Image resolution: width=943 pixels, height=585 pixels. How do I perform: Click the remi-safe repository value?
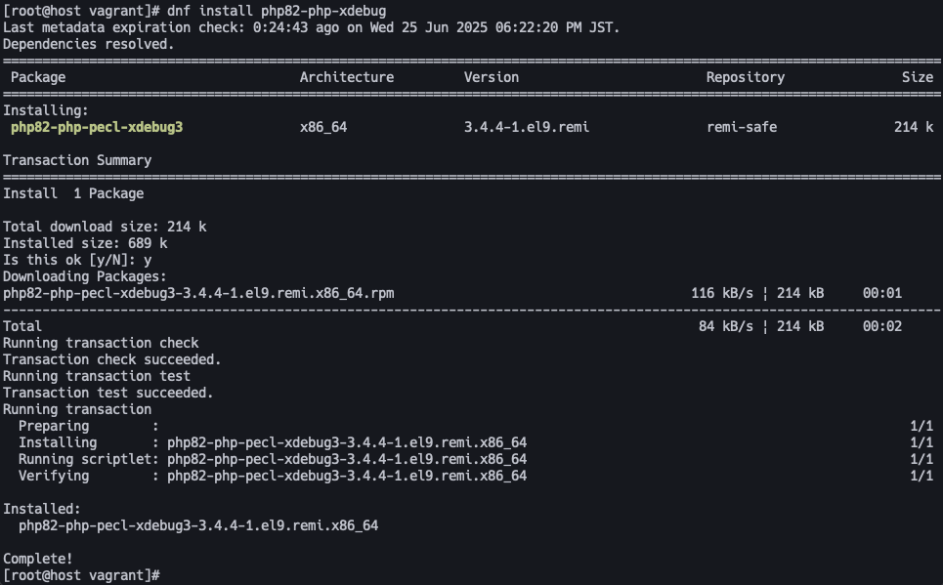(x=742, y=127)
